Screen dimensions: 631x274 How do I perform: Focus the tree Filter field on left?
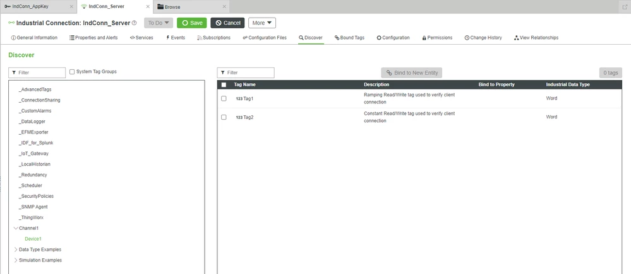[37, 72]
